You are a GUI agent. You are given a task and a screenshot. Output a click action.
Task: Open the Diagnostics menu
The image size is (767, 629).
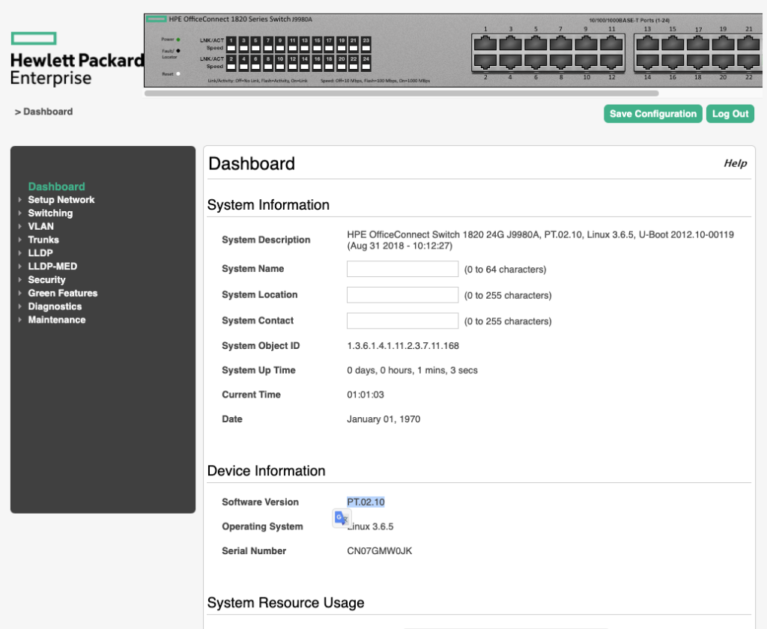[55, 306]
